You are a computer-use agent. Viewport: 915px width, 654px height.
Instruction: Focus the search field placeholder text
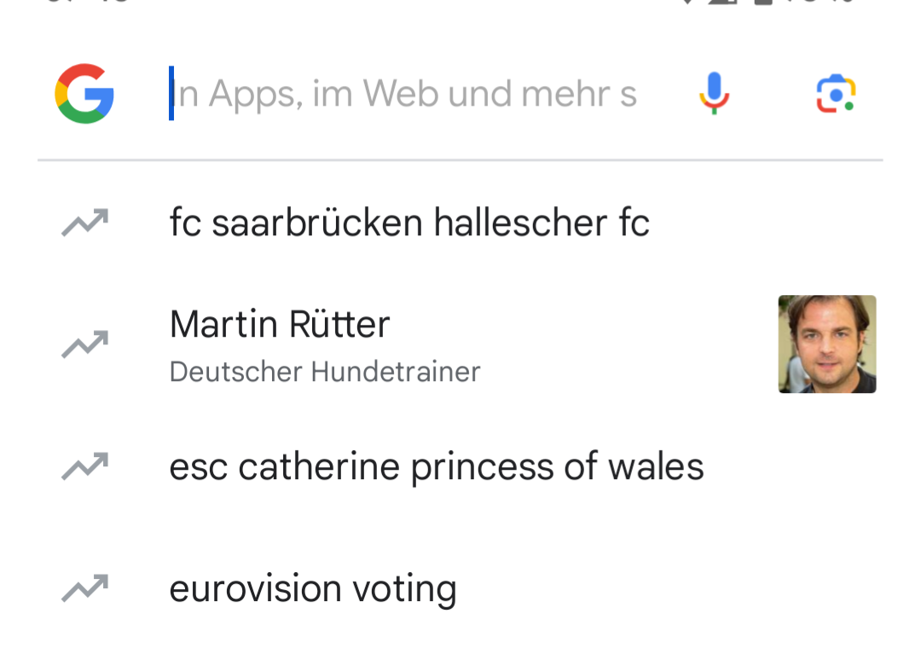point(404,93)
